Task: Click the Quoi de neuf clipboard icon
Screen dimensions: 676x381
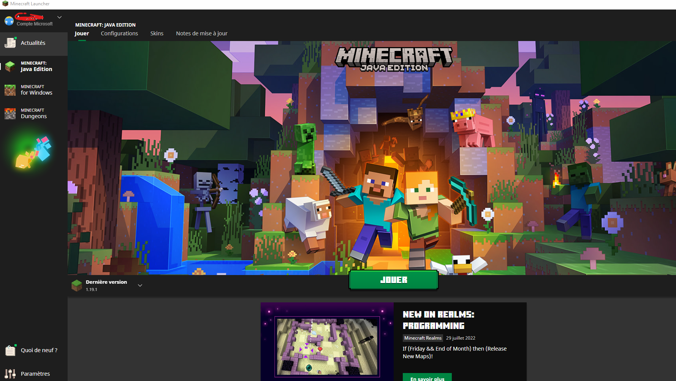Action: [x=10, y=350]
